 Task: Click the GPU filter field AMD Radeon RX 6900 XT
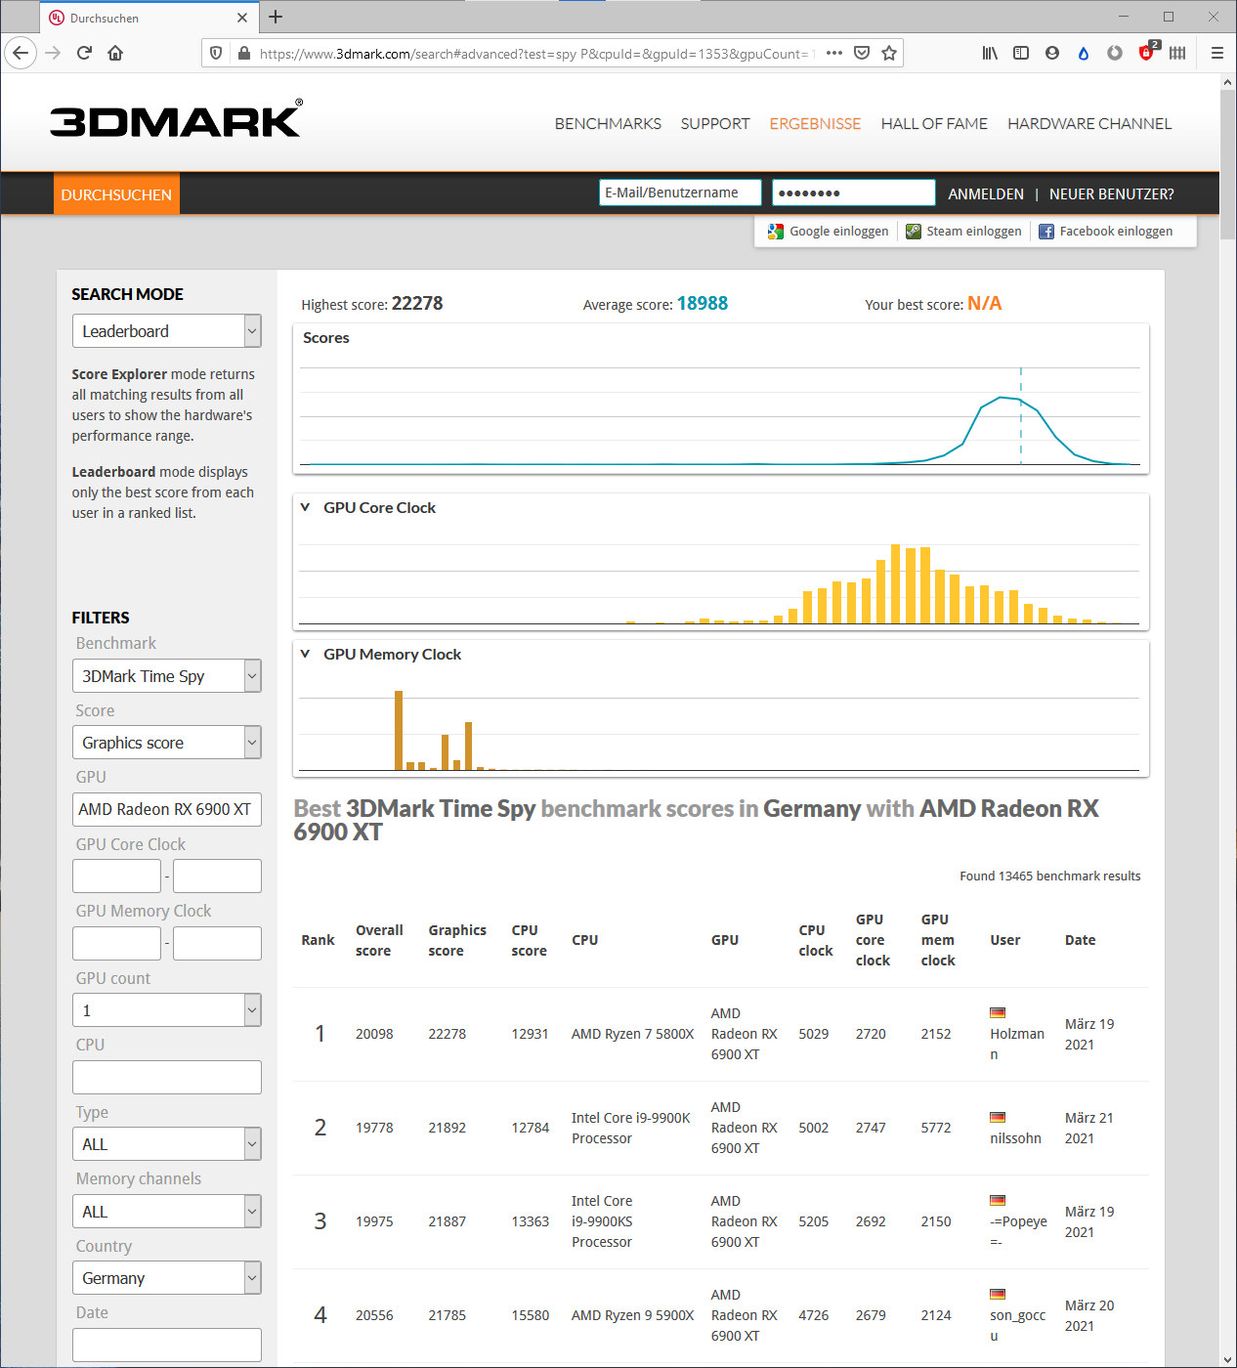pyautogui.click(x=167, y=809)
